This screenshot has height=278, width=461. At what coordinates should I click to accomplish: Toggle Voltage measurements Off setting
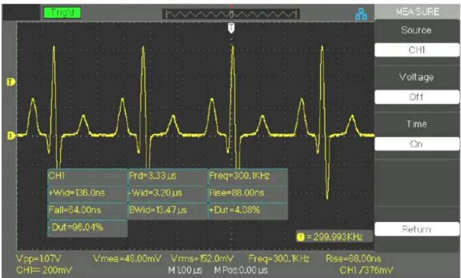417,97
